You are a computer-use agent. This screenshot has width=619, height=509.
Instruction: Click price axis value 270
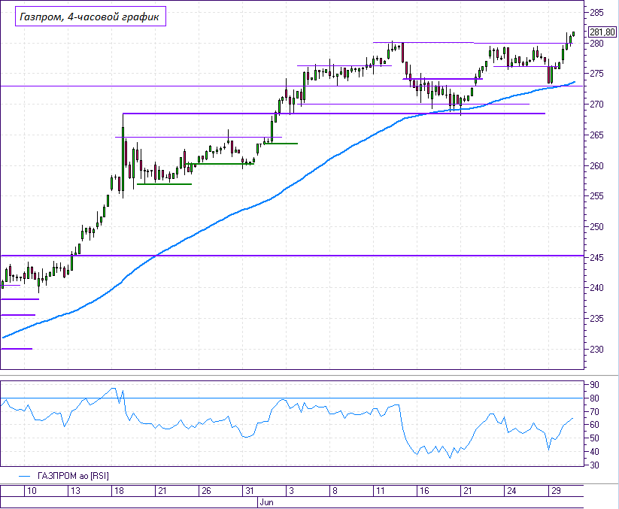click(x=596, y=105)
